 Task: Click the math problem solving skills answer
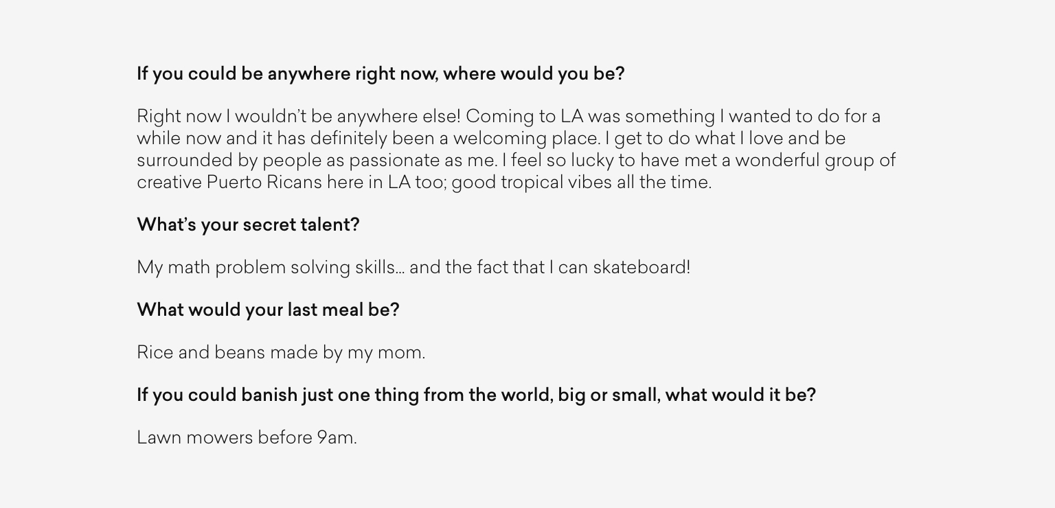pos(413,268)
